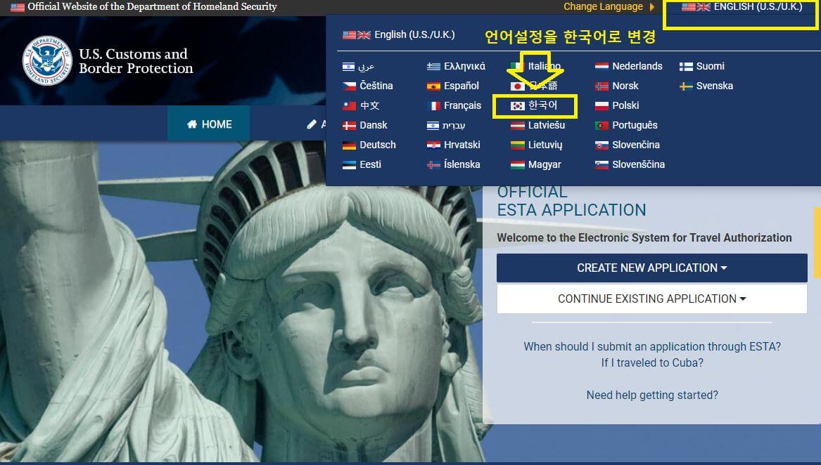Click the Slovak flag icon beside Slovenčina

click(602, 145)
